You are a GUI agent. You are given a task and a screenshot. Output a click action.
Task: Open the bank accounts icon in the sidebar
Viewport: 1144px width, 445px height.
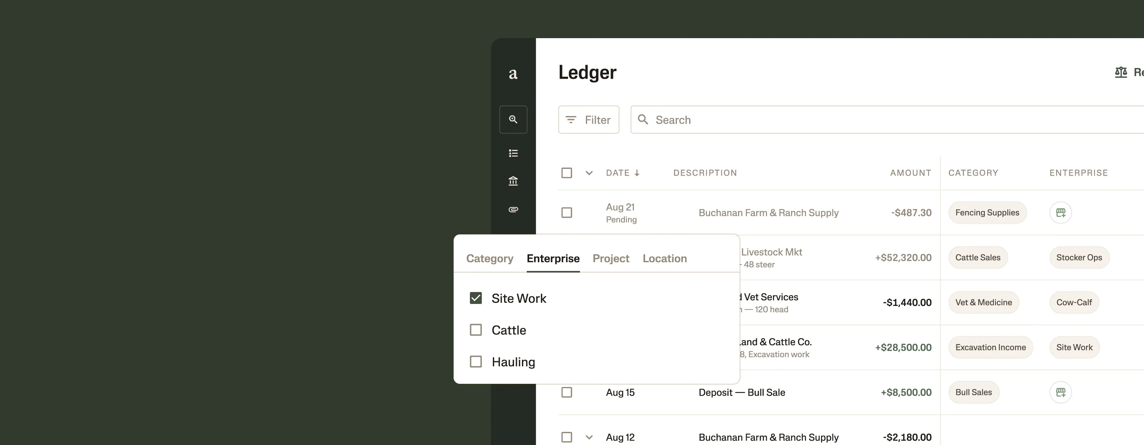click(513, 181)
